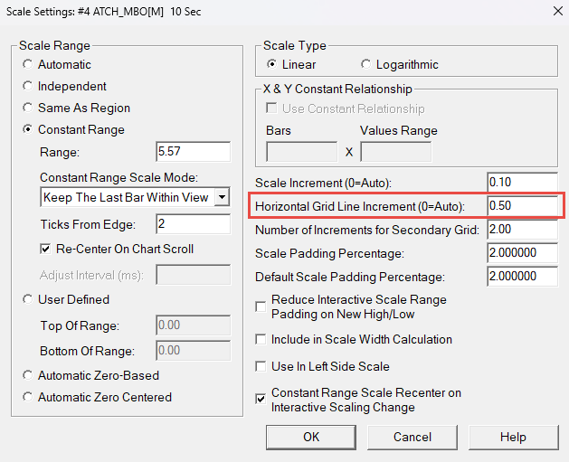Image resolution: width=569 pixels, height=462 pixels.
Task: Switch scale type to Logarithmic
Action: (366, 65)
